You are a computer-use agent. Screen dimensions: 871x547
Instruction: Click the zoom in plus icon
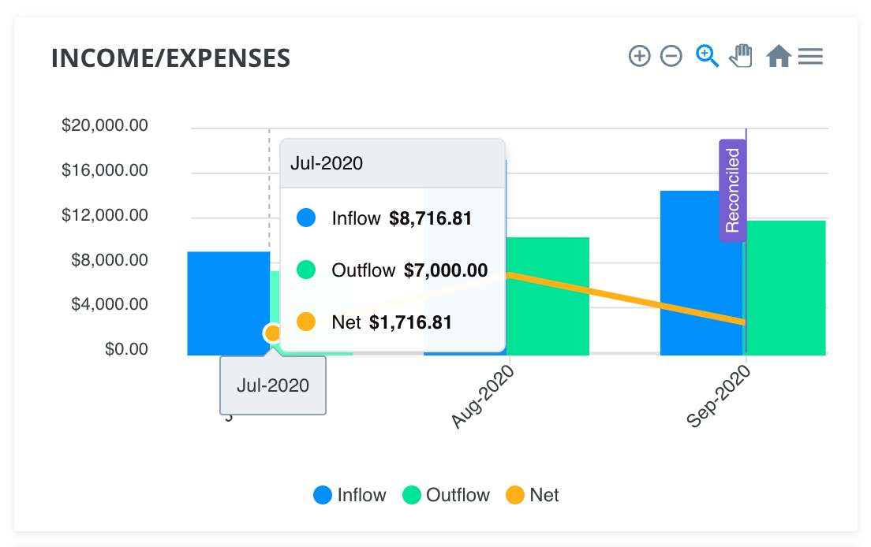click(x=639, y=56)
